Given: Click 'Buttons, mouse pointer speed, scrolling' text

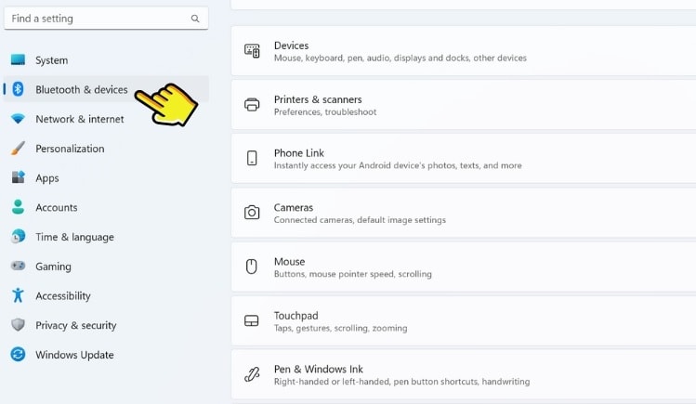Looking at the screenshot, I should 352,274.
